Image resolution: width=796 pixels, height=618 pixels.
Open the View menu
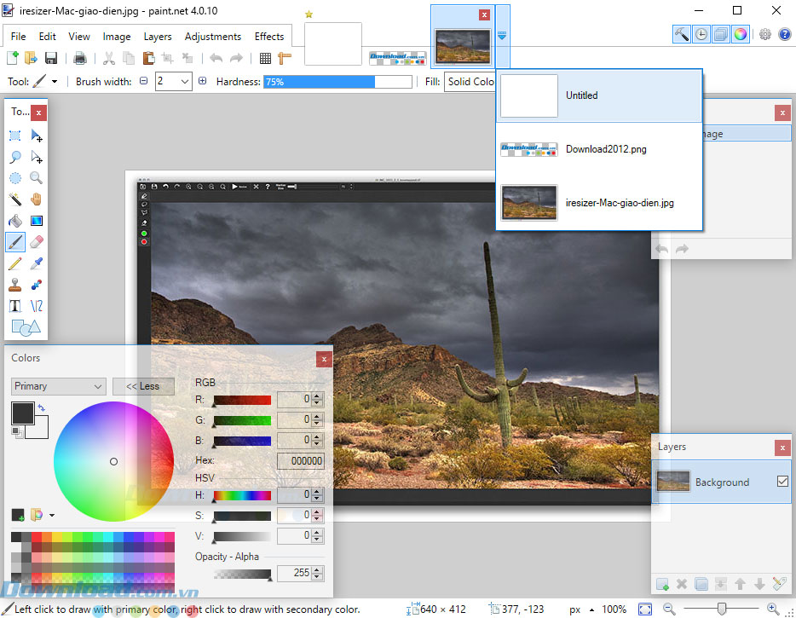point(79,37)
